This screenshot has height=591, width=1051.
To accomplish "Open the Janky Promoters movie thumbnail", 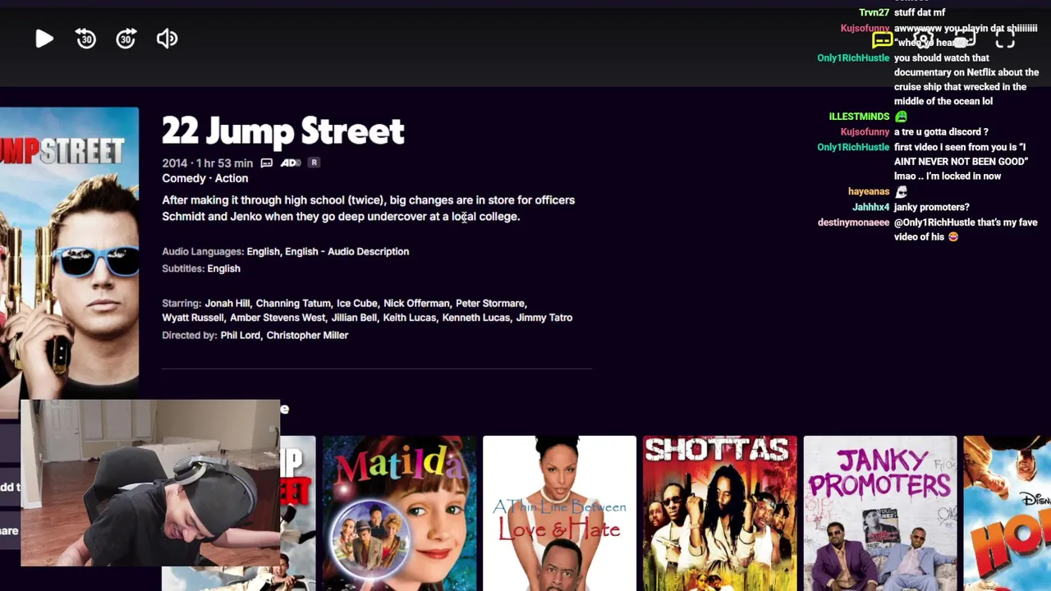I will click(880, 513).
